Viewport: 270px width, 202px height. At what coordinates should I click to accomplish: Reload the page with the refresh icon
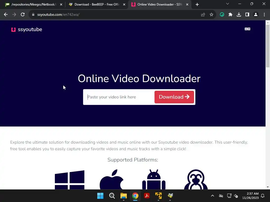[x=23, y=15]
